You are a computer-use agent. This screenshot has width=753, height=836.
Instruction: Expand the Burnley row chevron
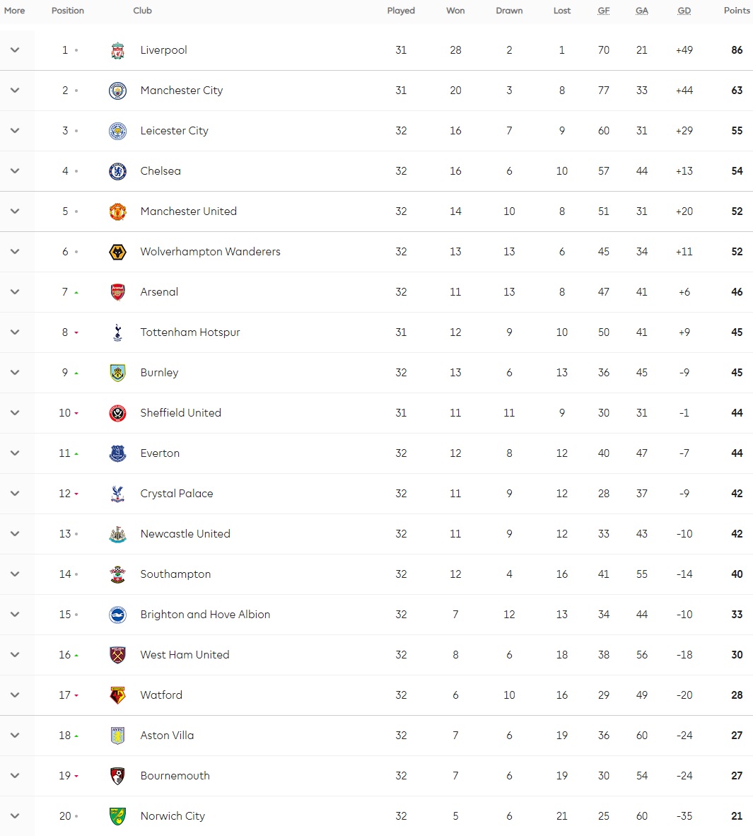[x=15, y=373]
